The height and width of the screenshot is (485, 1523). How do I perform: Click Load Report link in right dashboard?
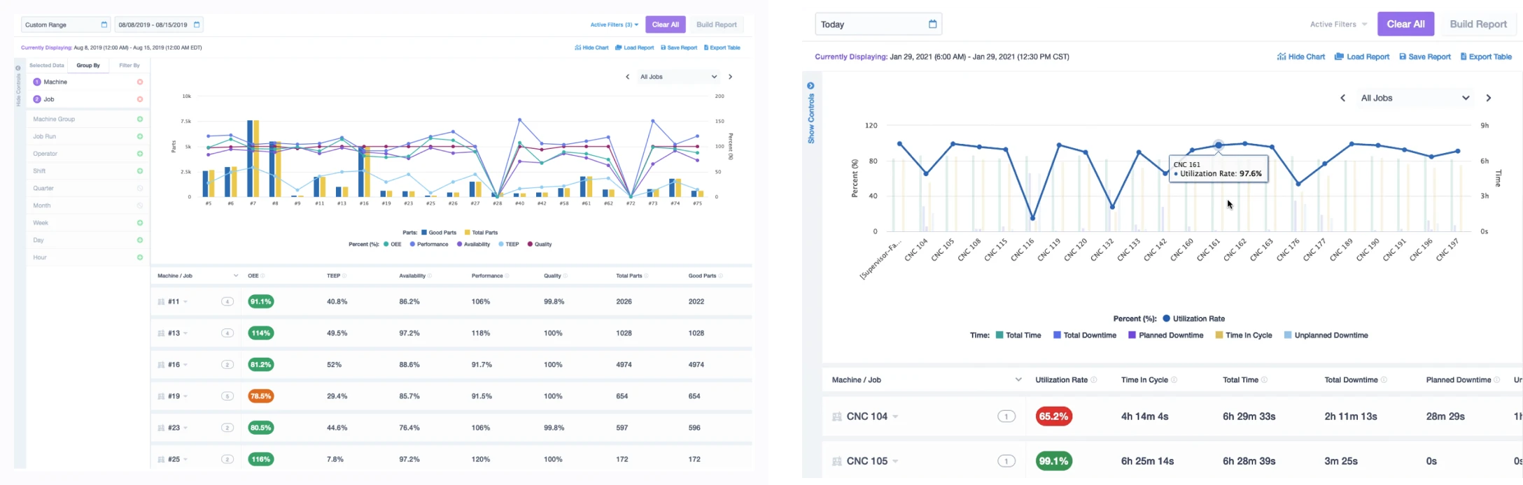(1362, 57)
